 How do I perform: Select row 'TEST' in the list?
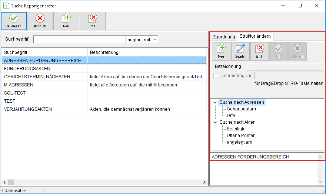point(104,101)
